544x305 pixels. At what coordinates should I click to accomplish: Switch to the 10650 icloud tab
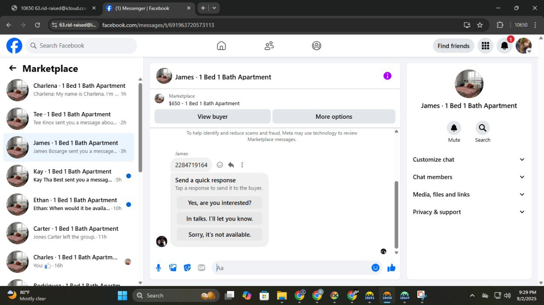54,8
